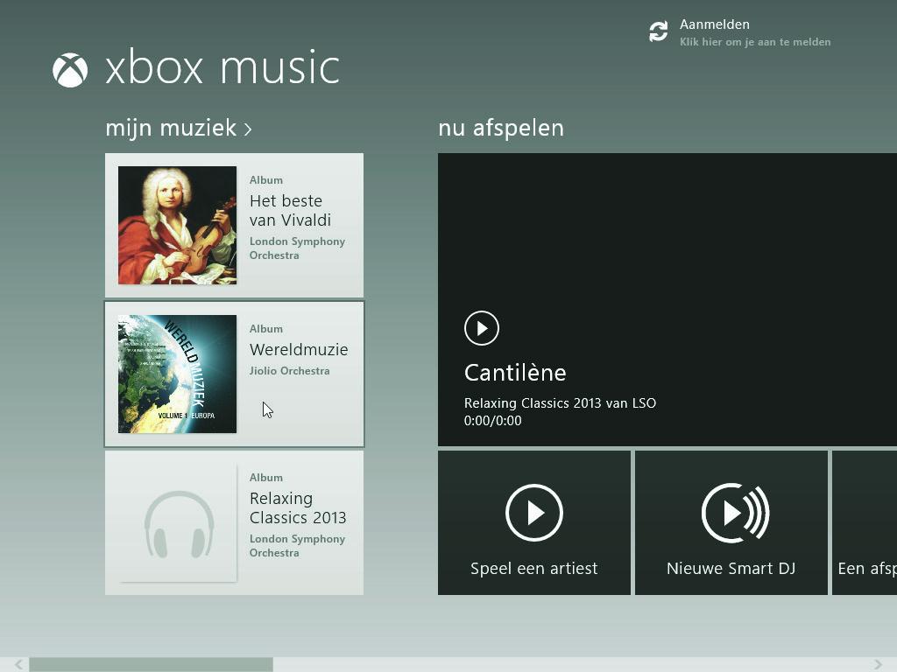The height and width of the screenshot is (672, 897).
Task: Click the 'Cantilène' now playing title
Action: (515, 373)
